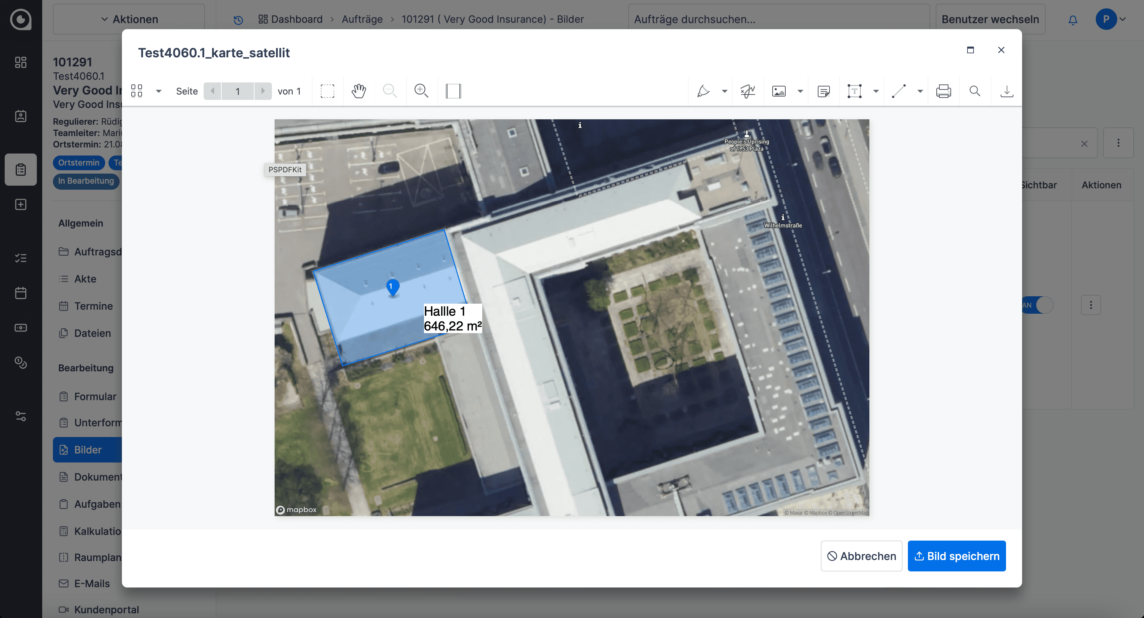Open the text tool dropdown arrow
Viewport: 1144px width, 618px height.
coord(876,91)
